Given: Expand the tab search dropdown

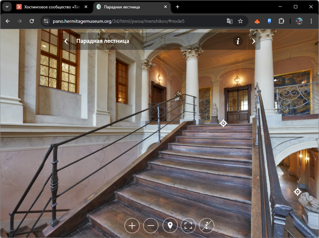Looking at the screenshot, I should tap(7, 7).
